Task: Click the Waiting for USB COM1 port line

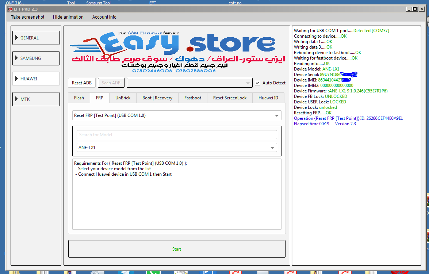Action: coord(341,31)
